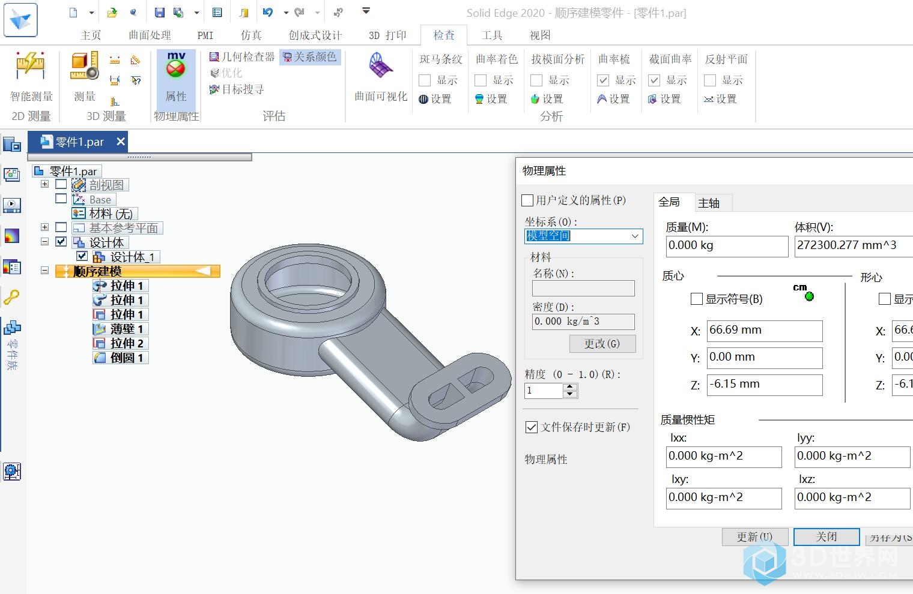Click the Redo arrow icon
Viewport: 913px width, 594px height.
tap(299, 13)
